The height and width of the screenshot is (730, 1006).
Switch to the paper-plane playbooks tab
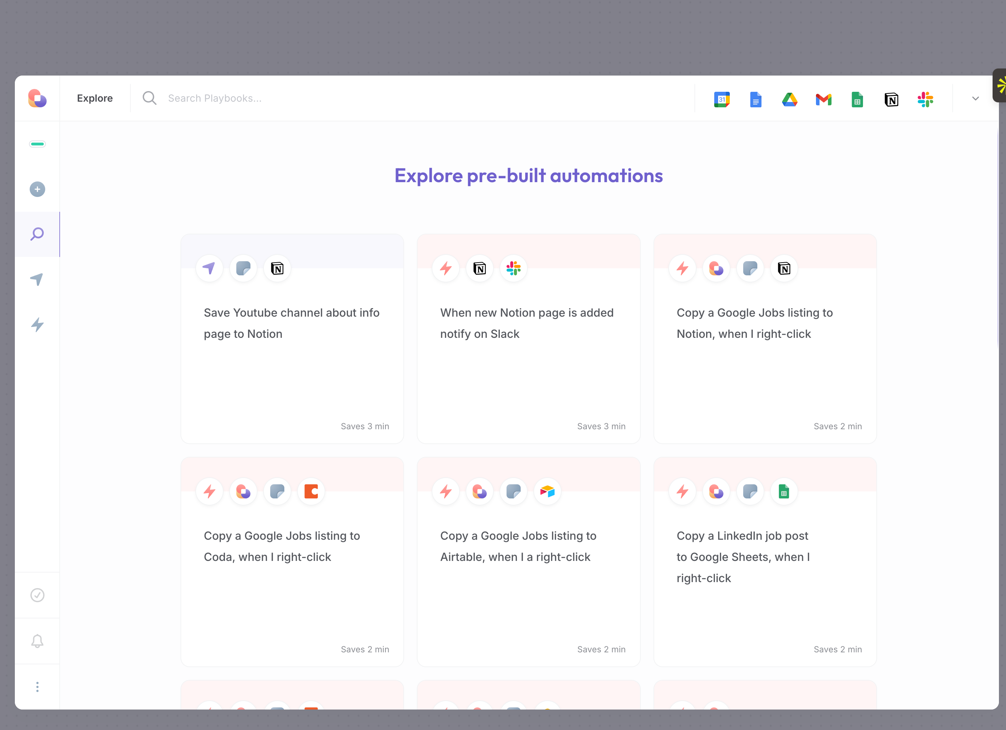[x=37, y=279]
